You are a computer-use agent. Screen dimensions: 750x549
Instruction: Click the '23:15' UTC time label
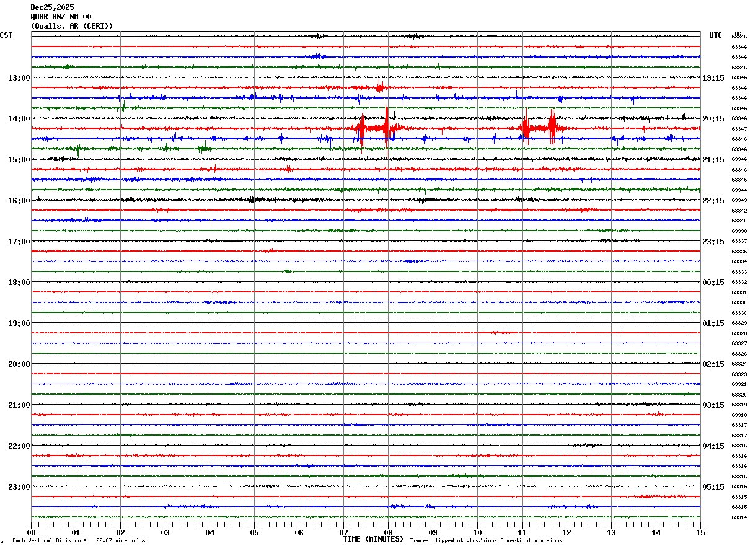tap(713, 242)
